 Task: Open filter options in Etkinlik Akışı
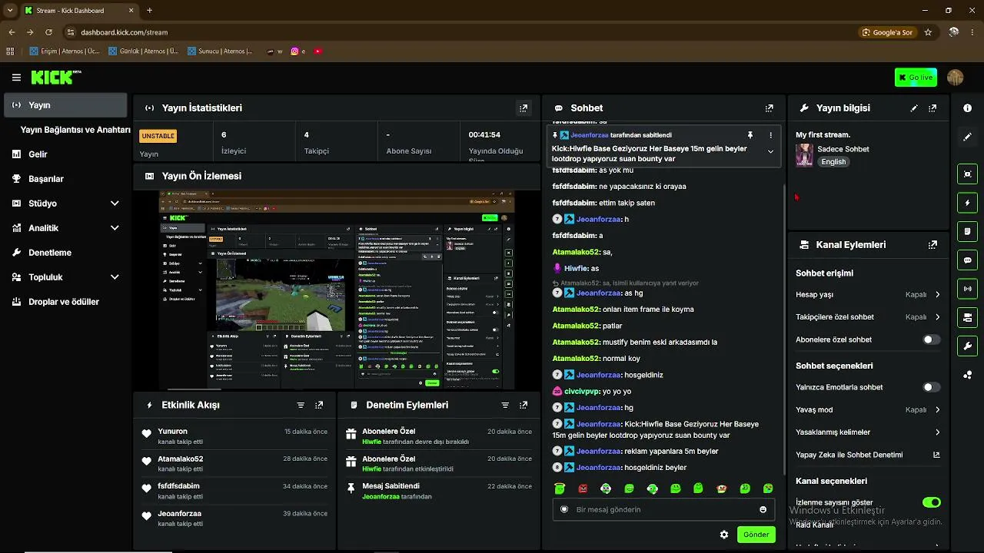[x=301, y=405]
